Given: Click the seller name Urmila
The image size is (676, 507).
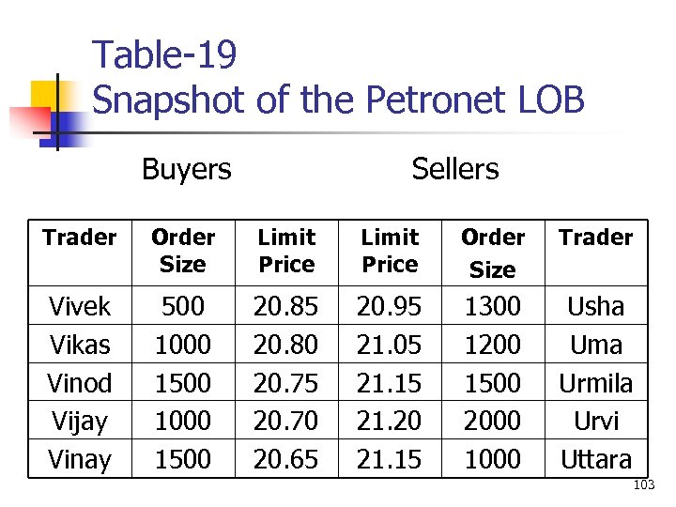Looking at the screenshot, I should click(x=596, y=383).
